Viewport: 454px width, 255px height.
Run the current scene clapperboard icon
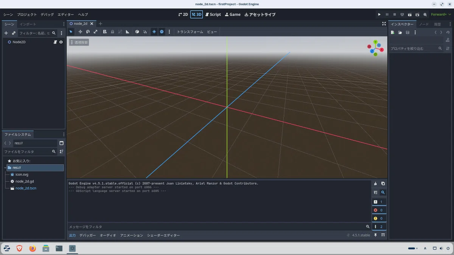tap(410, 14)
